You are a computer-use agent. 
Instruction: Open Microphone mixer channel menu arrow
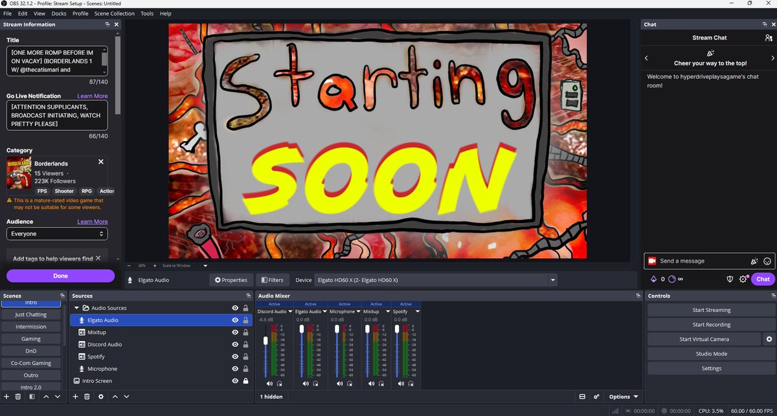click(359, 312)
